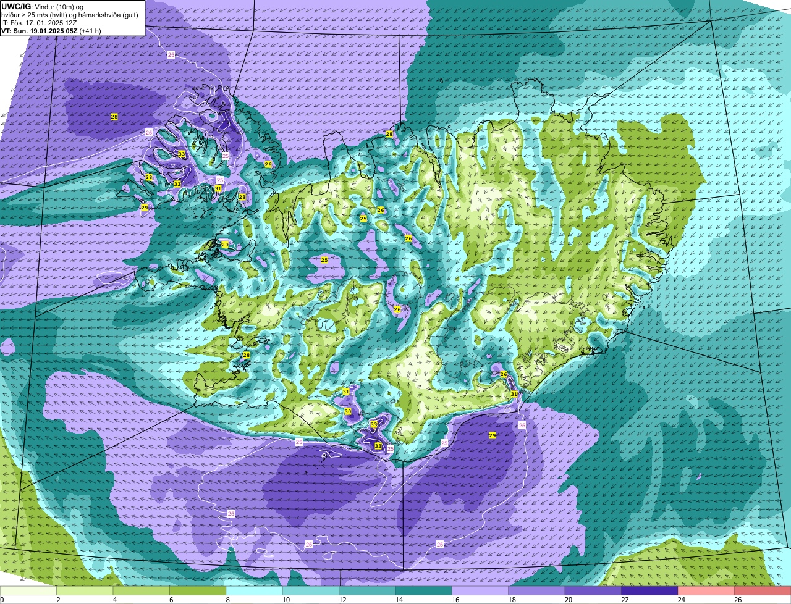Click the 'IT: Fös. 17. 01. 2025 12Z' line
The width and height of the screenshot is (791, 604).
39,23
